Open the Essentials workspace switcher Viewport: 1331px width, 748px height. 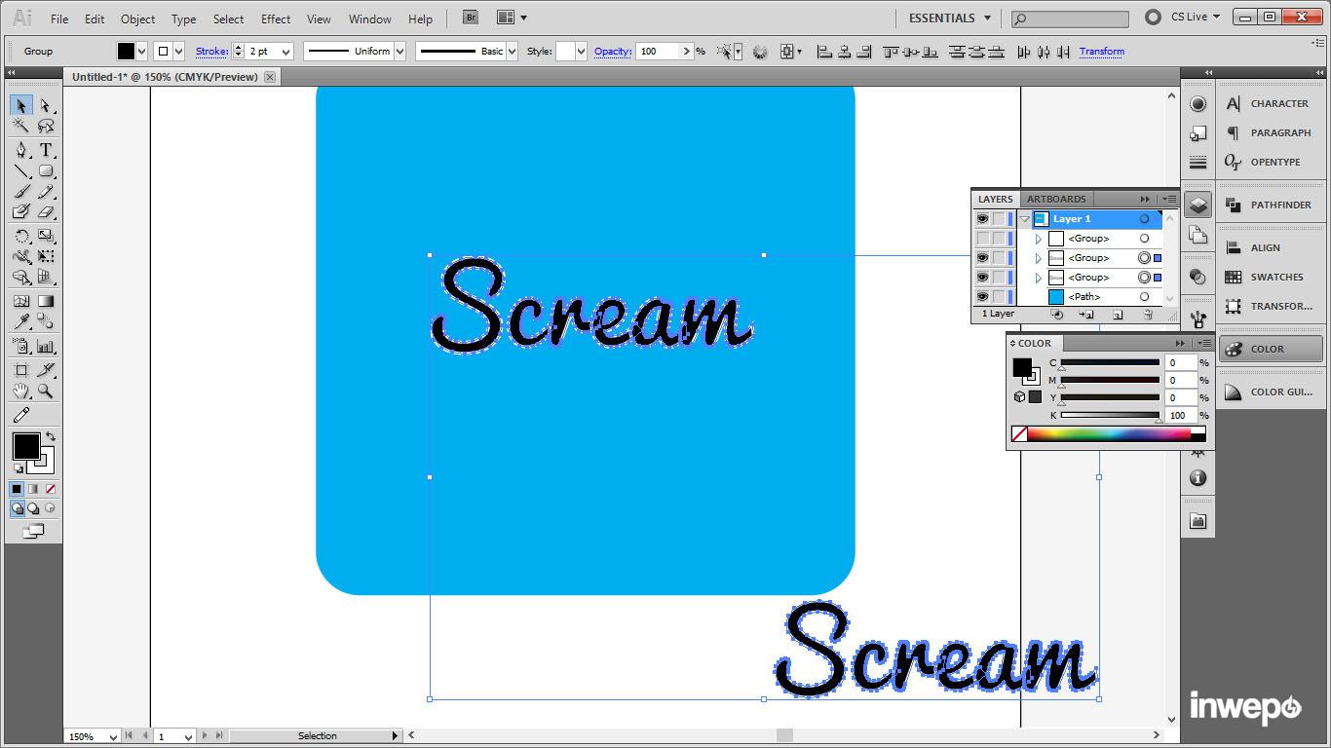[948, 18]
